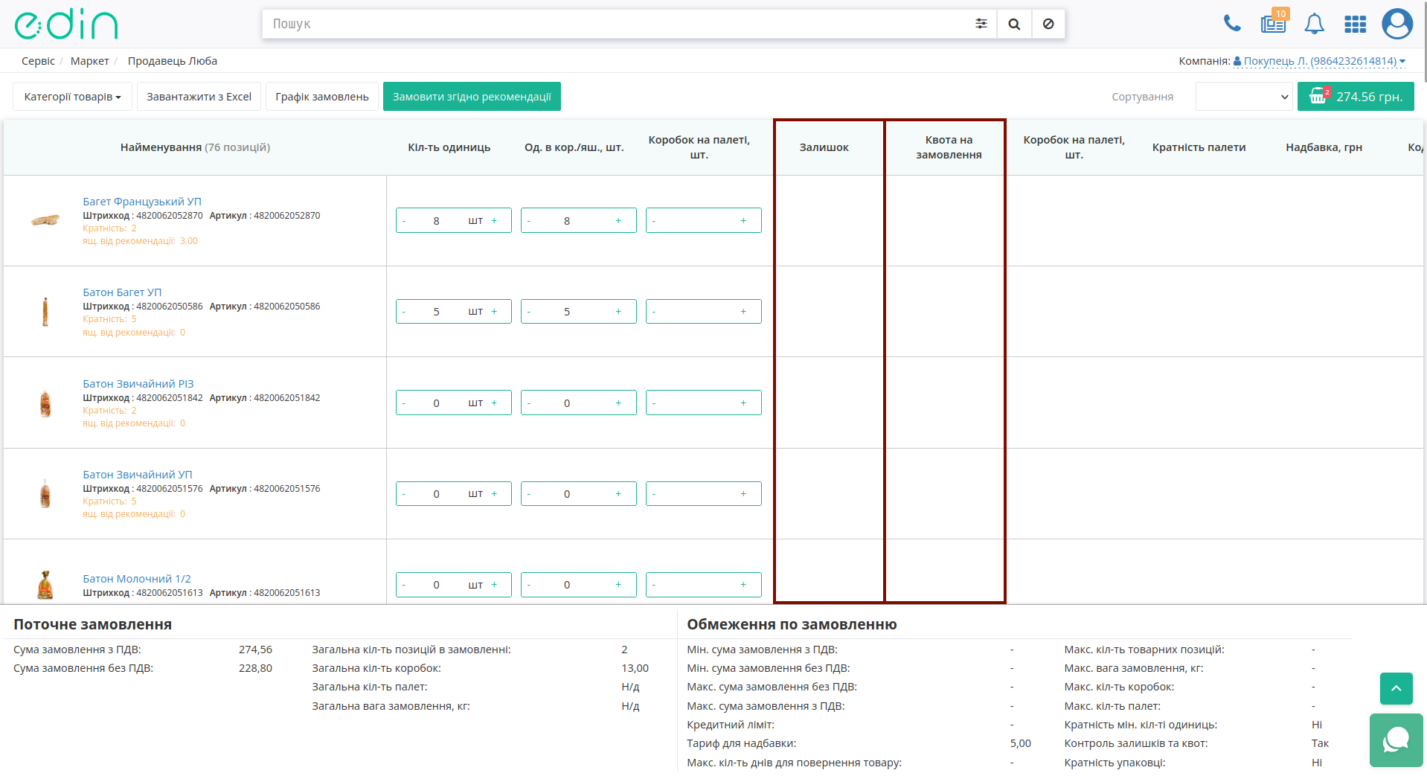This screenshot has height=776, width=1427.
Task: Go to edin logo home
Action: coord(66,24)
